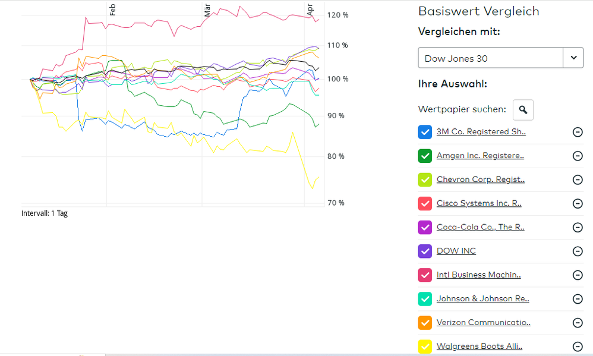Click the Feb marker on the chart axis
The width and height of the screenshot is (593, 356).
112,8
